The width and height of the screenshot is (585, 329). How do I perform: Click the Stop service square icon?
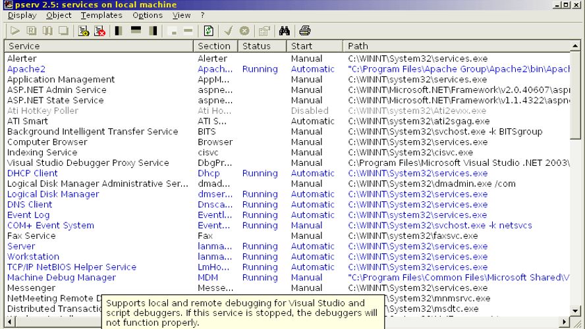click(63, 30)
